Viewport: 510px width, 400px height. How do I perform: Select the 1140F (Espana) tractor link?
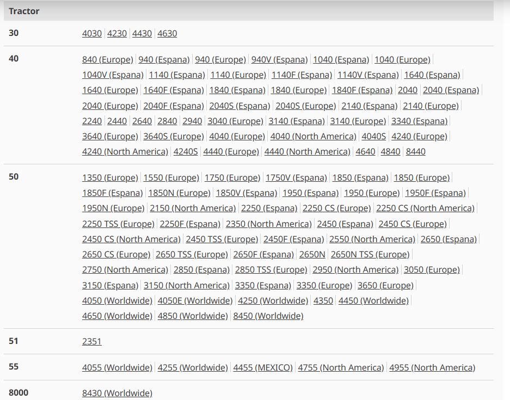click(x=302, y=75)
